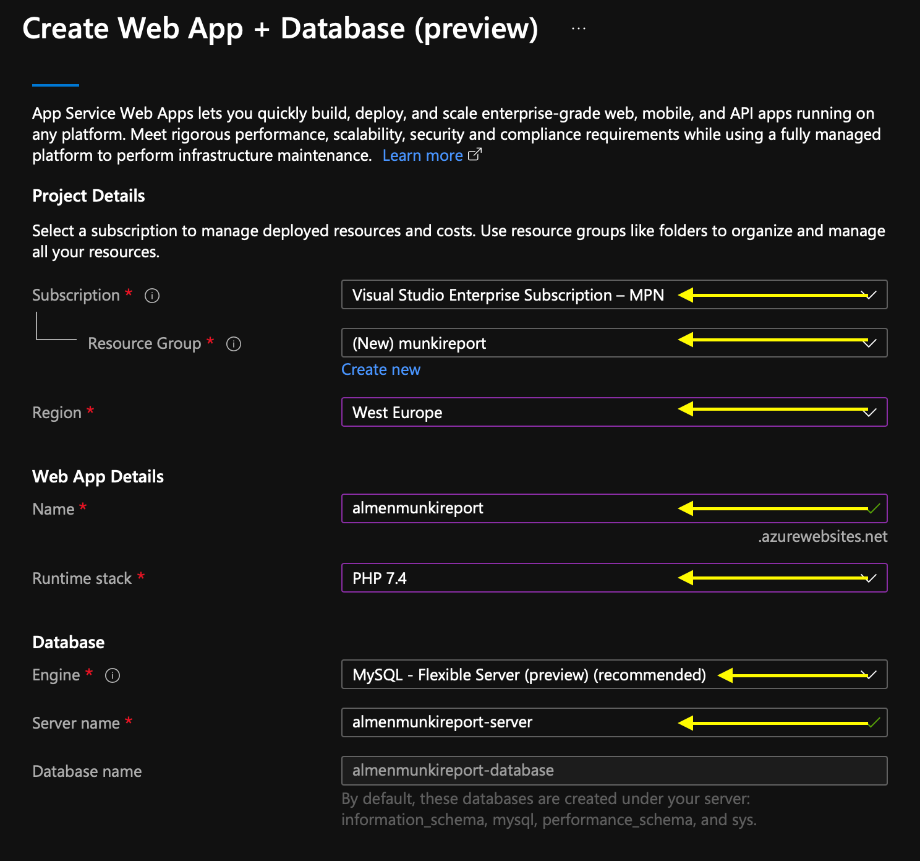Click the Engine info icon
This screenshot has height=861, width=920.
112,675
